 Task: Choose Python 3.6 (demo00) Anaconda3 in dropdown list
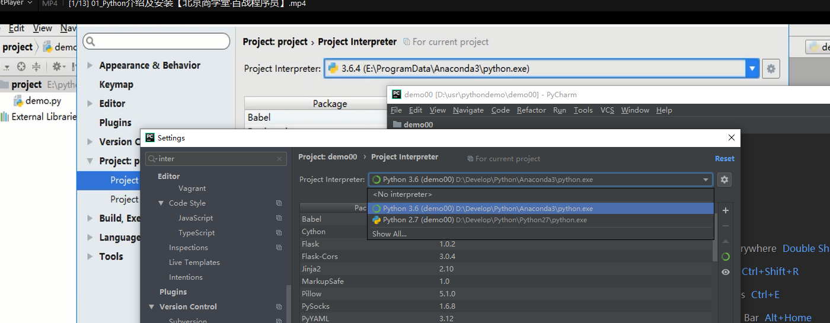[x=540, y=209]
